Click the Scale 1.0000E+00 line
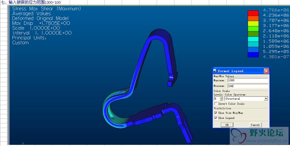Image resolution: width=290 pixels, height=146 pixels. pyautogui.click(x=36, y=28)
